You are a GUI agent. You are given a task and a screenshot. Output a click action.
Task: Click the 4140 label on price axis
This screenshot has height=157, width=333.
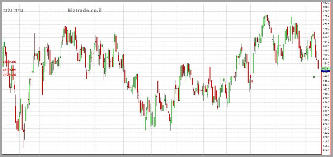coord(325,150)
